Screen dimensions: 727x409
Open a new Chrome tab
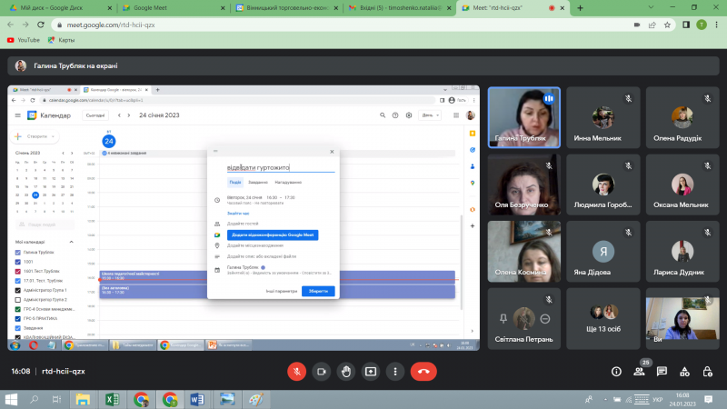coord(580,8)
